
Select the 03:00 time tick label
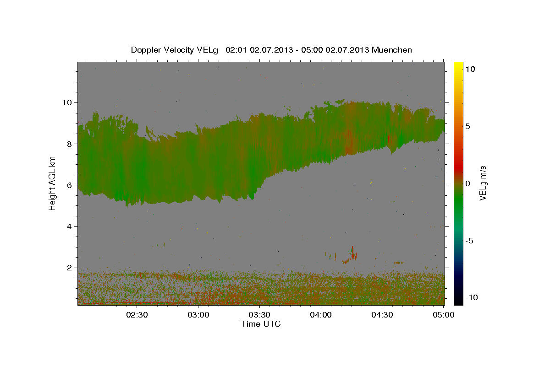click(198, 315)
